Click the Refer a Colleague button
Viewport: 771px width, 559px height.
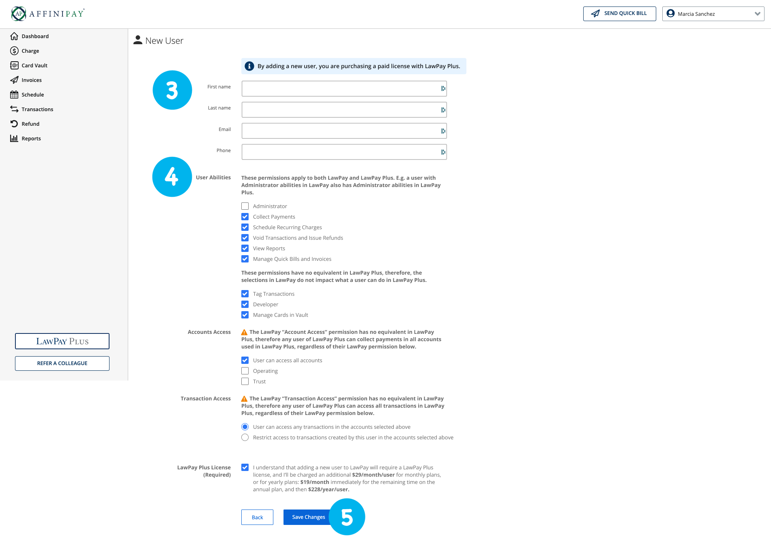pos(62,363)
